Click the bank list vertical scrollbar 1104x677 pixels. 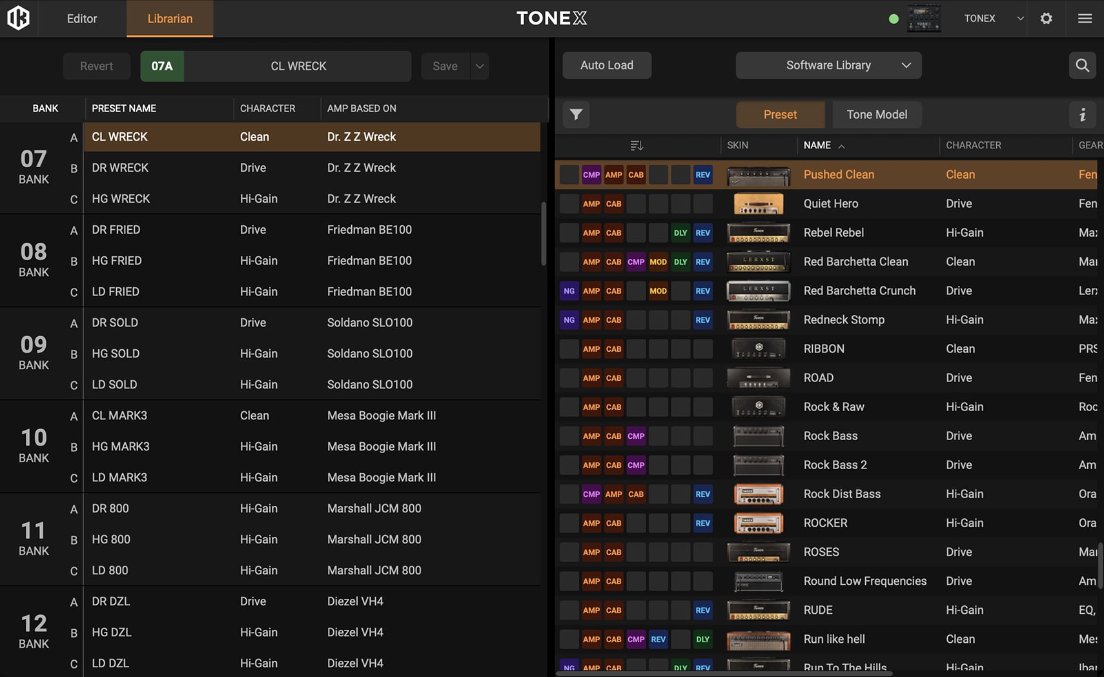coord(544,234)
